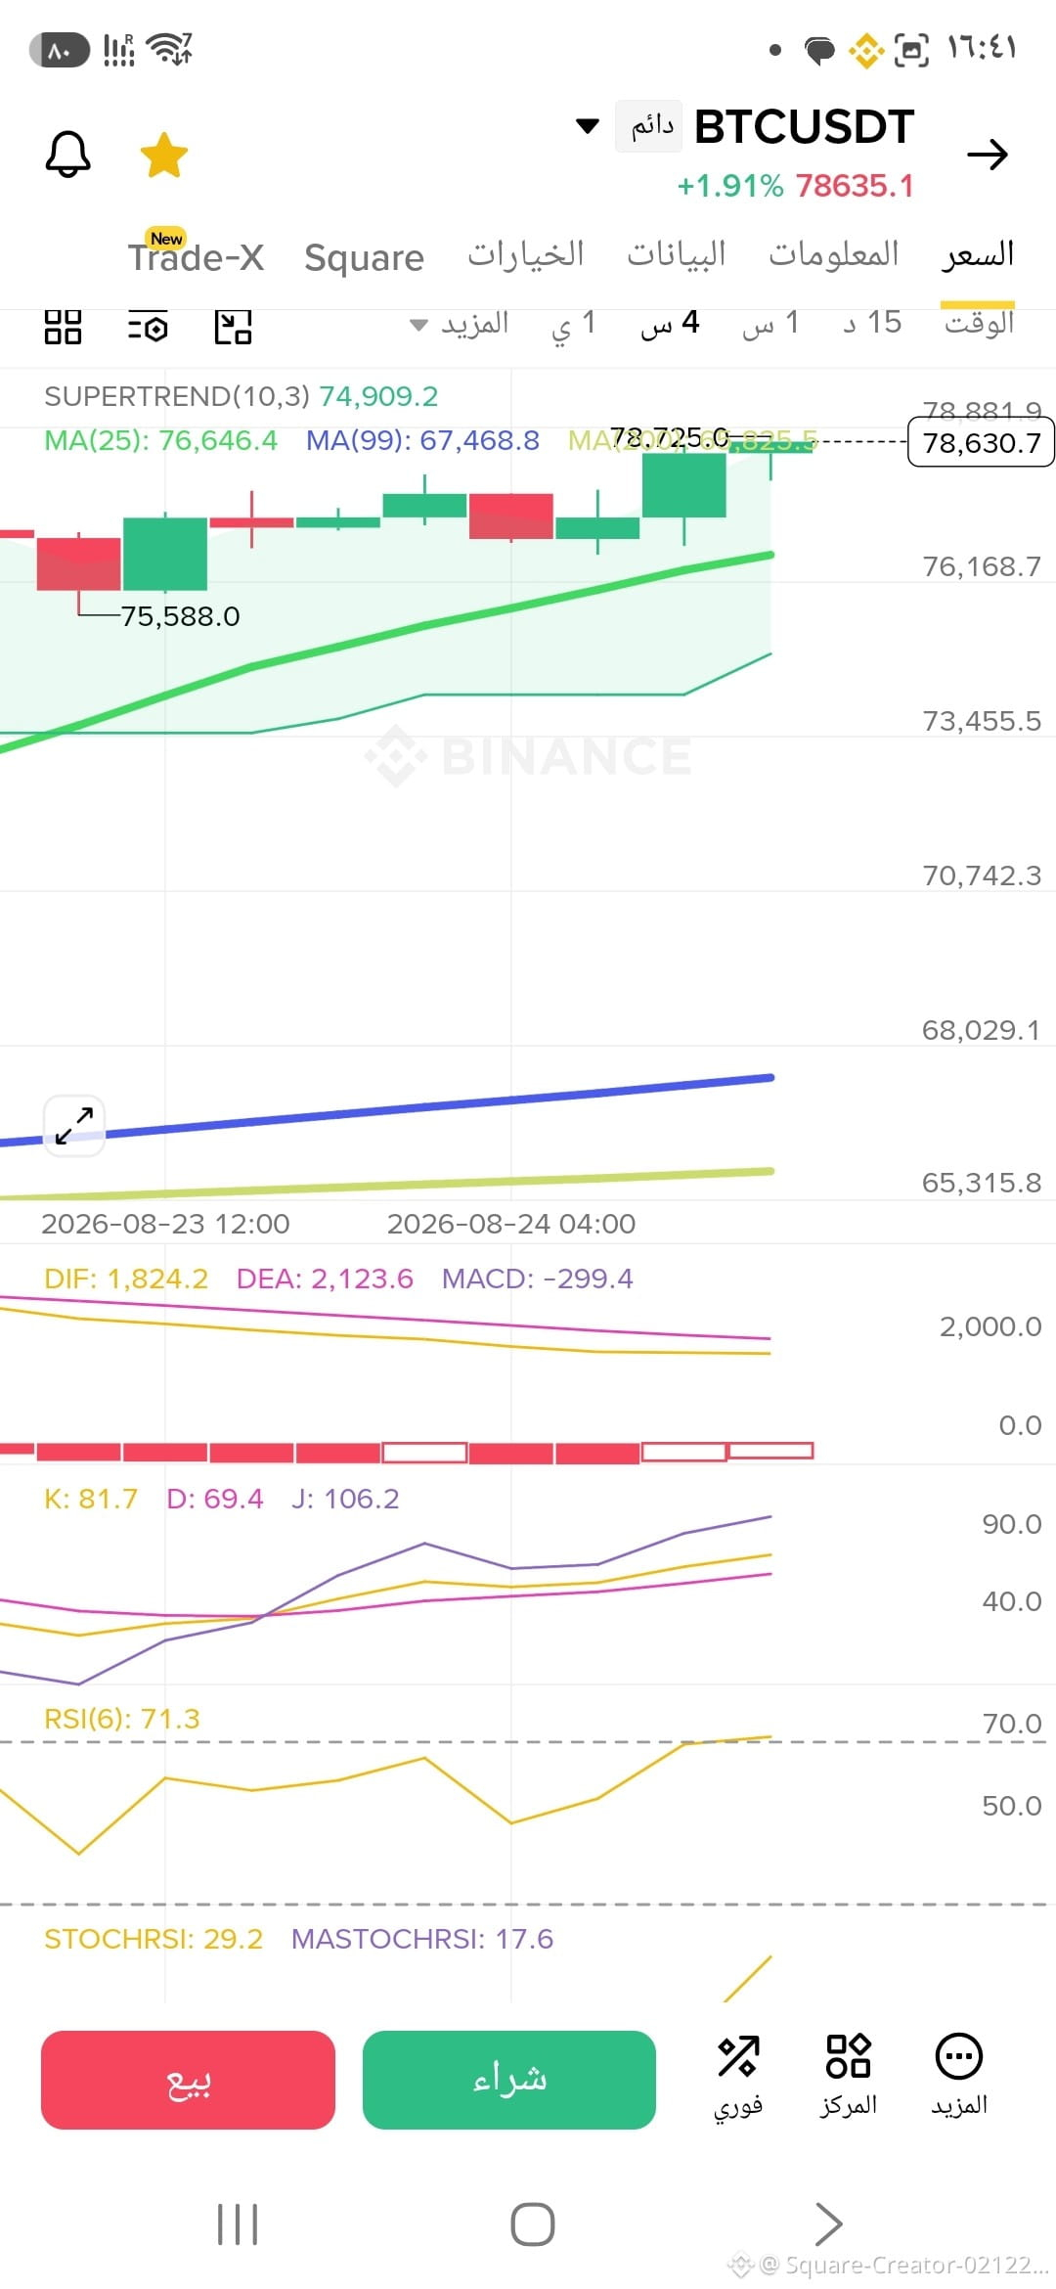Tap the J: 106.2 KDJ value
Viewport: 1056px width, 2289px height.
tap(345, 1499)
